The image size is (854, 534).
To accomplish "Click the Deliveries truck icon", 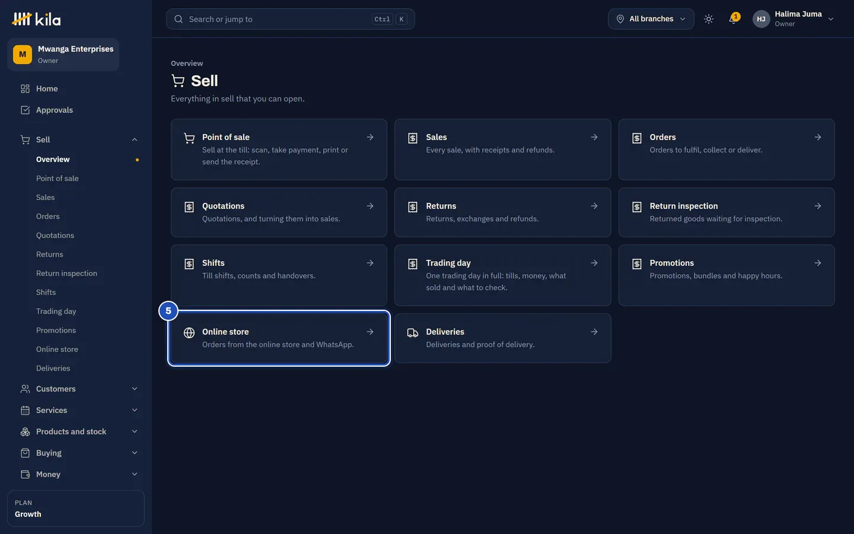I will 413,333.
